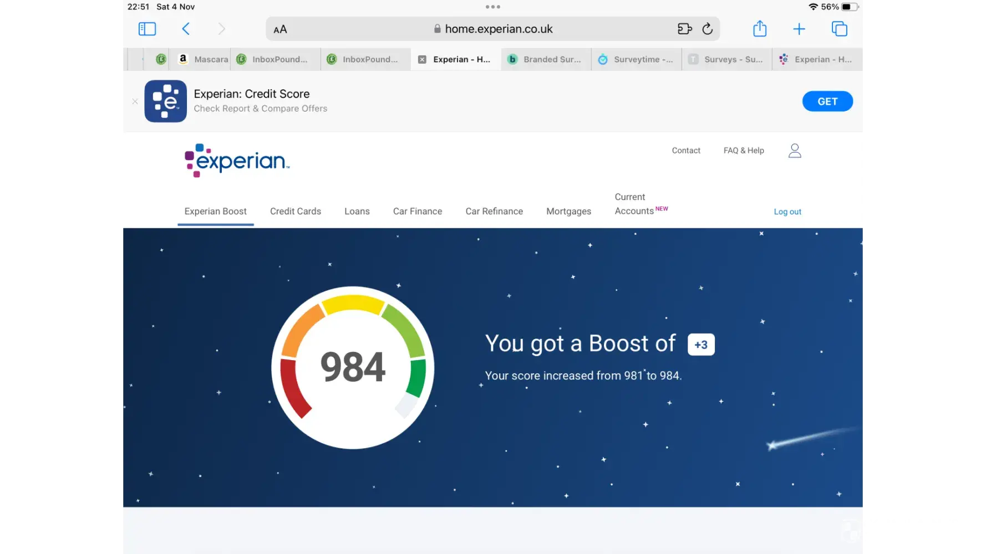Viewport: 986px width, 554px height.
Task: Select the Mortgages navigation item
Action: click(x=568, y=211)
